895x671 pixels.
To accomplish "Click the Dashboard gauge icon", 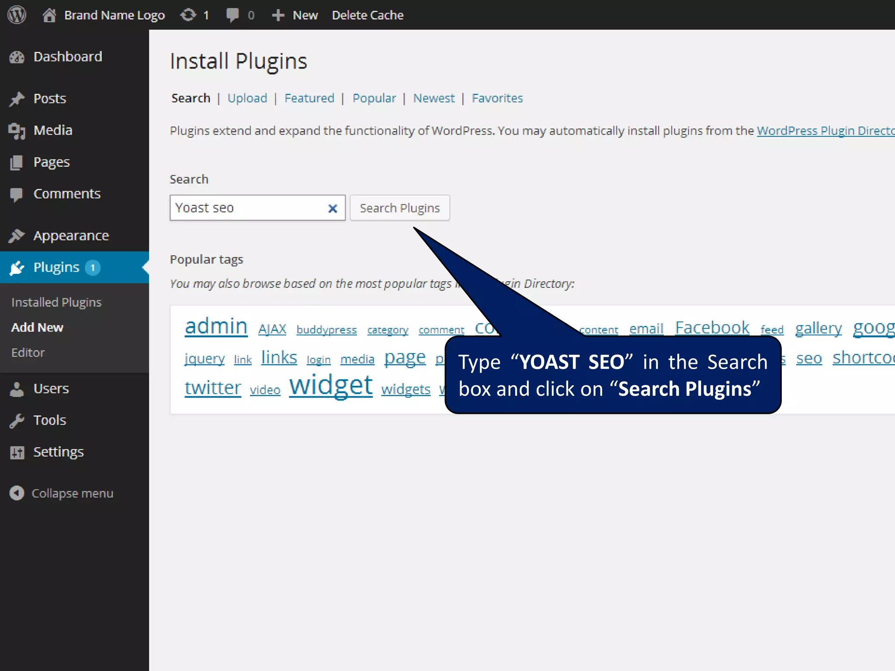I will click(x=17, y=57).
